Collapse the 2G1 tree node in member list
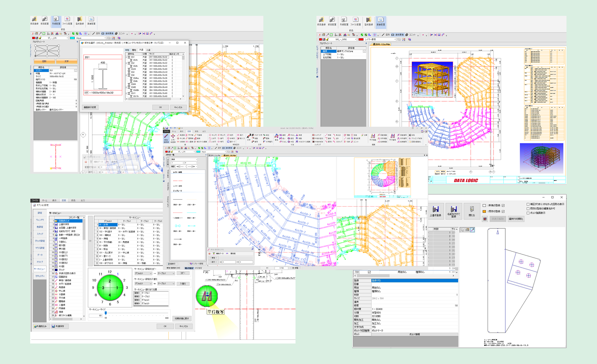Screen dimensions: 597x364 (x=127, y=57)
